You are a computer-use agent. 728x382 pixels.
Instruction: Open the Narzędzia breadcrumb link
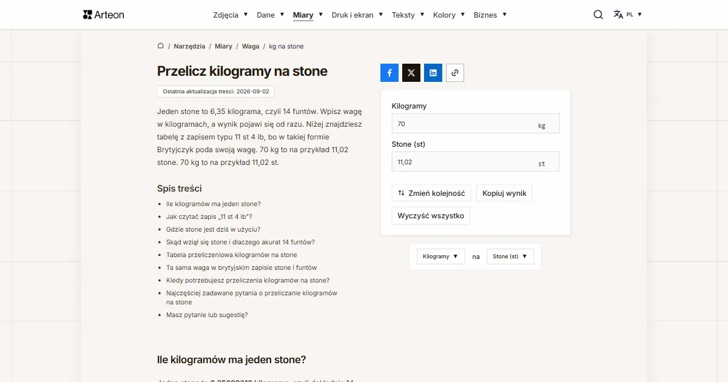point(189,47)
